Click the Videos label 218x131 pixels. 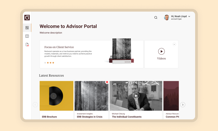click(161, 58)
